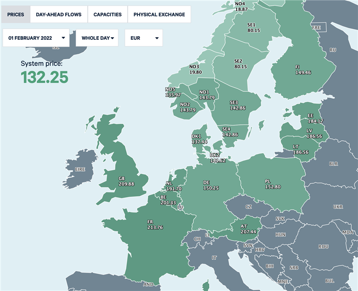This screenshot has height=291, width=358.
Task: Click the Germany DE price area
Action: [210, 185]
